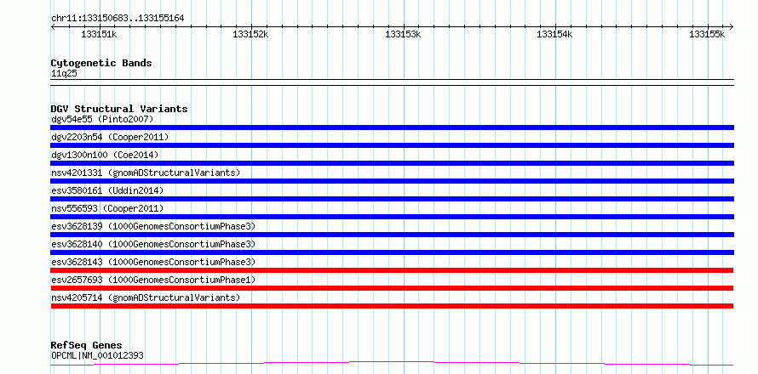Click the 133151k ruler tick label
Screen dimensions: 758x374
coord(99,34)
